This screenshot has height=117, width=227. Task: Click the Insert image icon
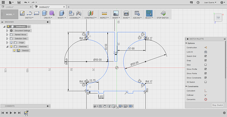pos(116,13)
